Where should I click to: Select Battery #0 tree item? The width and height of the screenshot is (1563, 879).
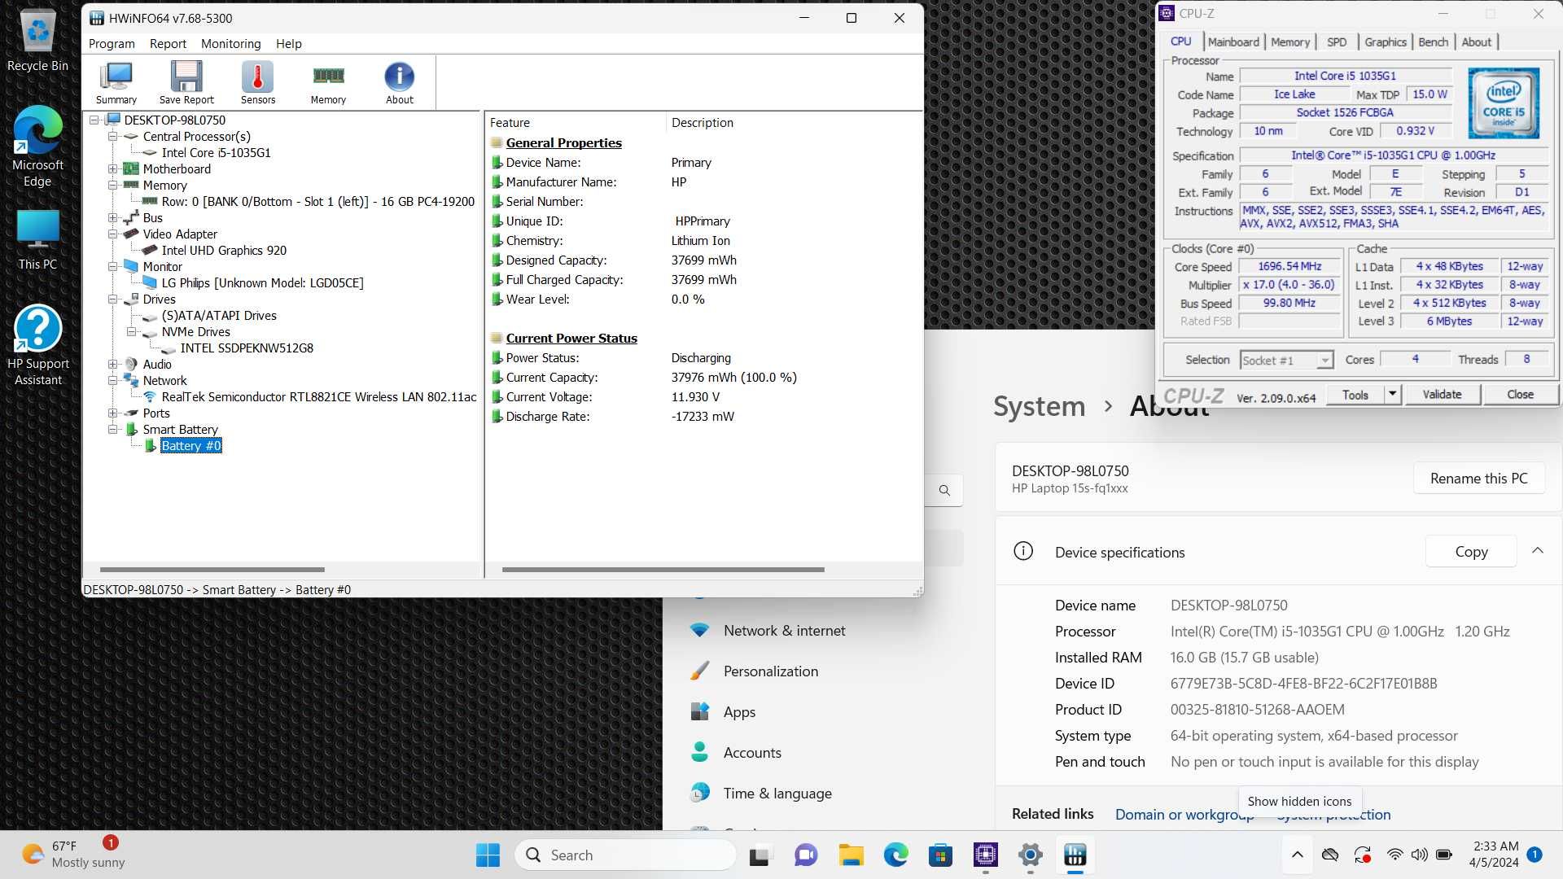(x=190, y=445)
